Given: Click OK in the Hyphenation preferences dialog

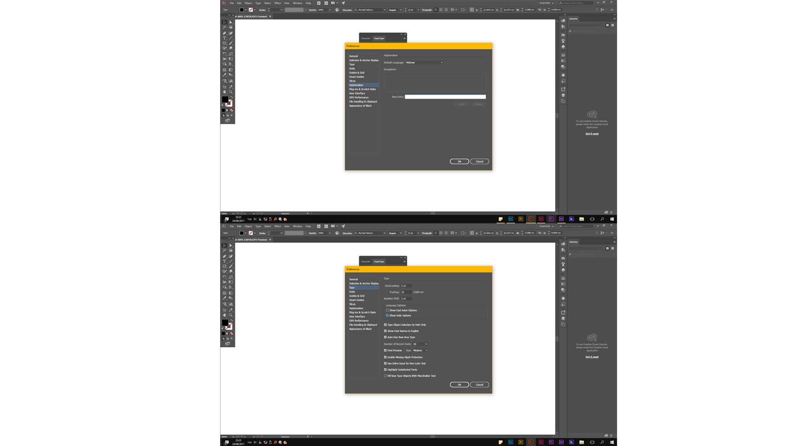Looking at the screenshot, I should [459, 161].
